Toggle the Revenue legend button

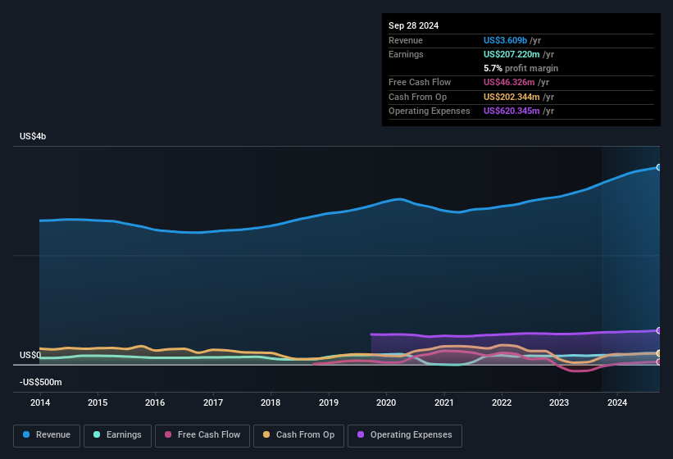coord(47,435)
